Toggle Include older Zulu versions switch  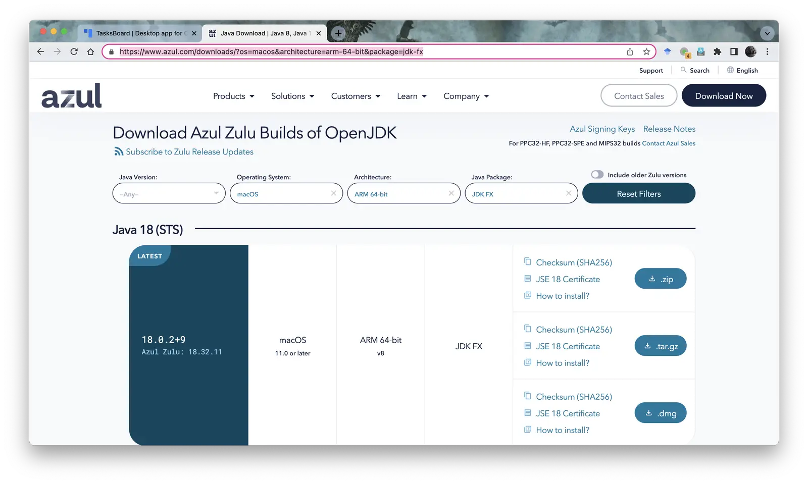[x=597, y=175]
